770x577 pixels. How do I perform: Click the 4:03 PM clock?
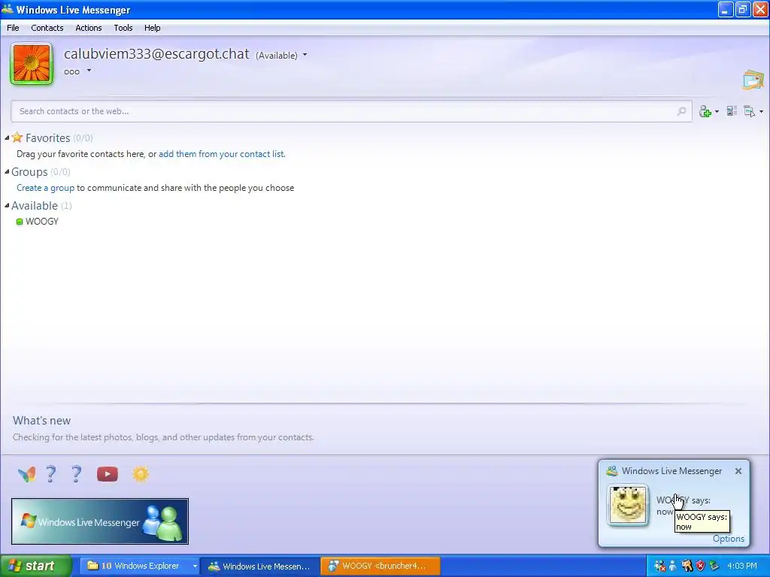point(742,566)
